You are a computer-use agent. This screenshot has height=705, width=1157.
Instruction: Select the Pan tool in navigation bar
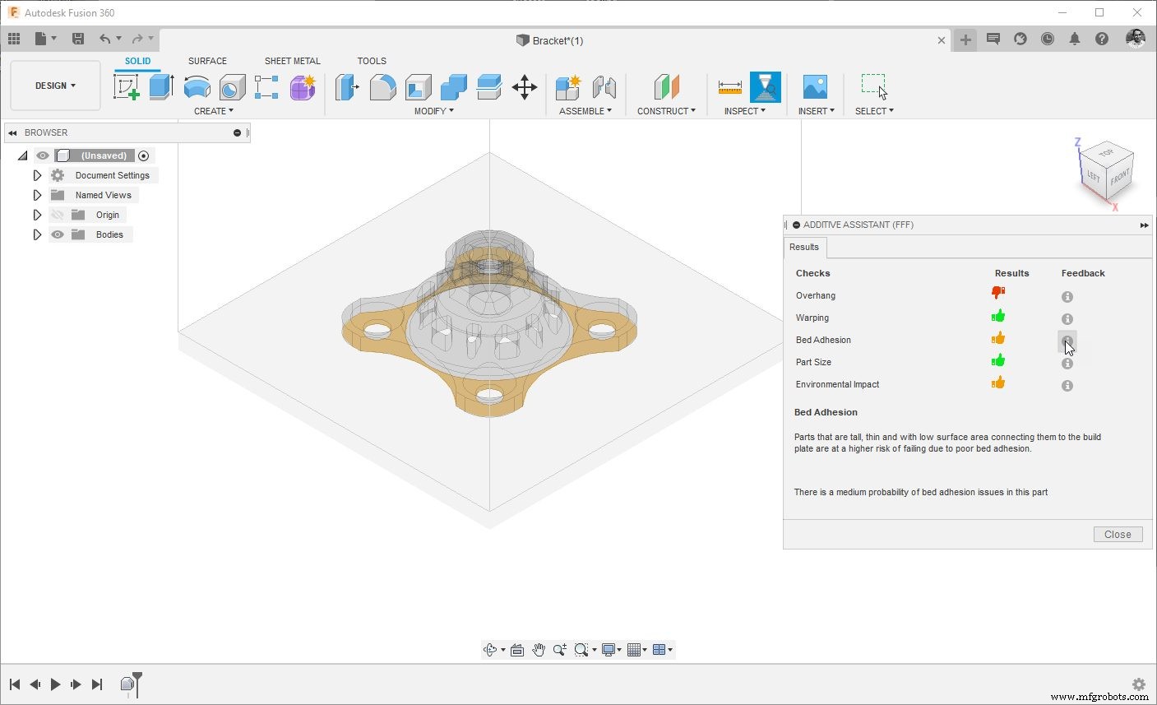(x=539, y=649)
